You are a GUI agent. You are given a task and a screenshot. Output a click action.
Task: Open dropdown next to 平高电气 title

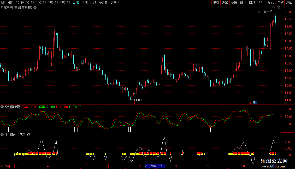[35, 8]
